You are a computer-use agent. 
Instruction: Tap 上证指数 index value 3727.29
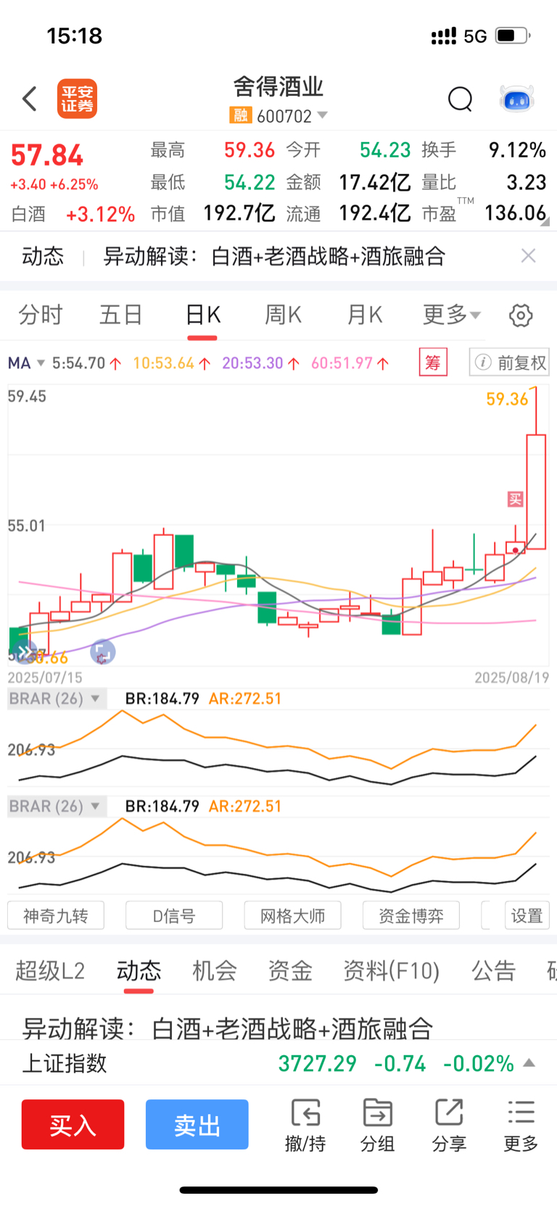[x=318, y=1064]
